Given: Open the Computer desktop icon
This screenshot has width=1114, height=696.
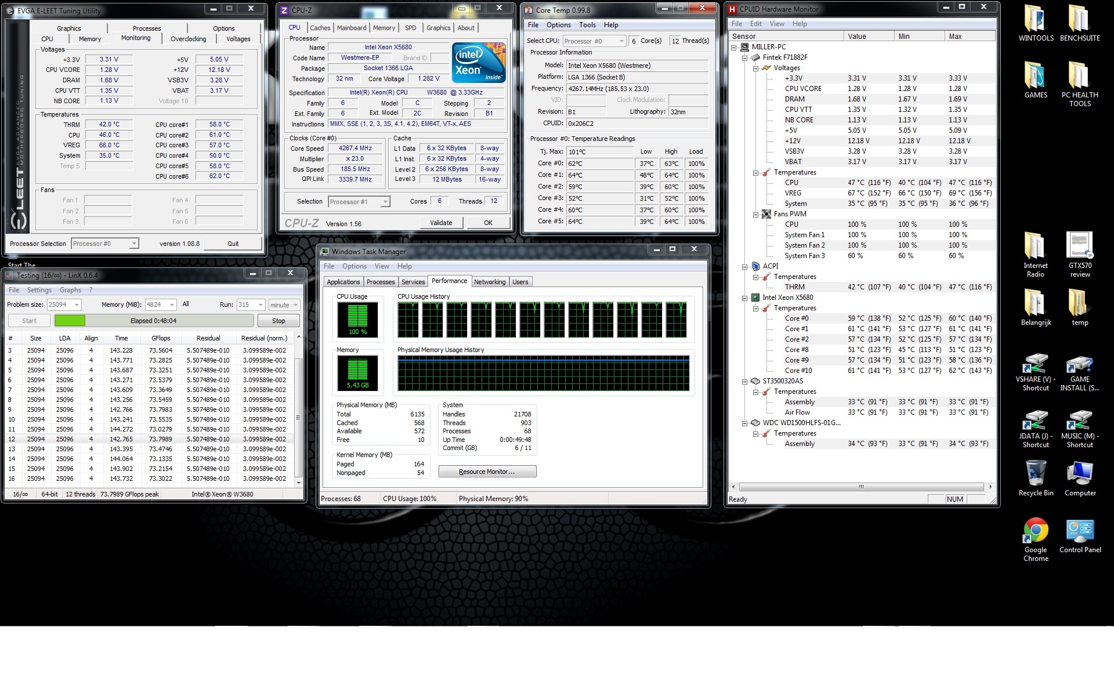Looking at the screenshot, I should pos(1079,474).
